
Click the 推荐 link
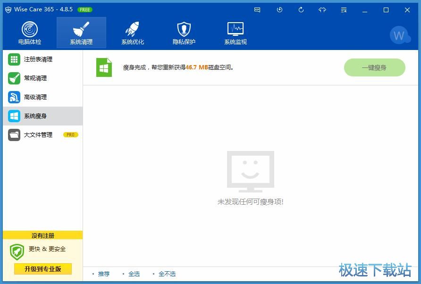(x=104, y=274)
